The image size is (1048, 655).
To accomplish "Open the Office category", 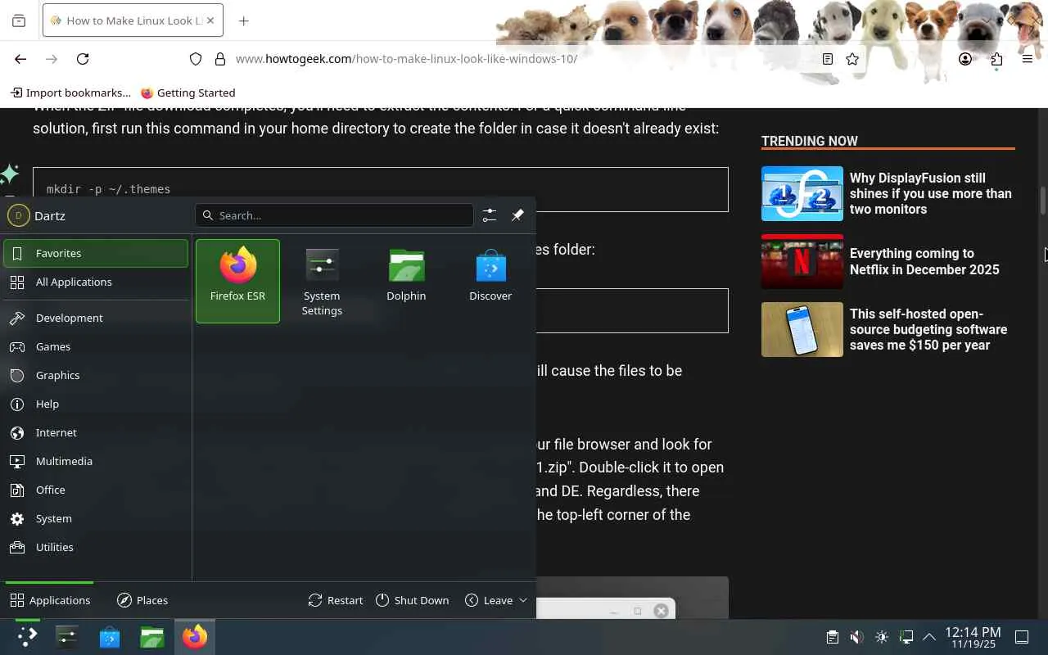I will tap(96, 490).
